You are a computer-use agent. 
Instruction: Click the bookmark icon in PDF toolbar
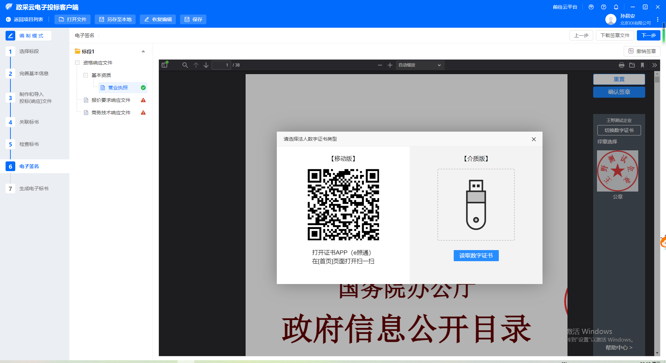tap(642, 65)
